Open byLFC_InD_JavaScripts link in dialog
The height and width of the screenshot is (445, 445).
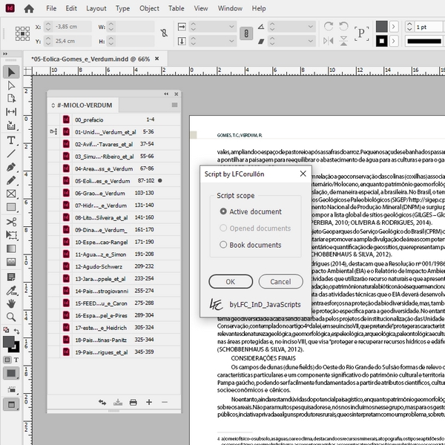click(x=265, y=305)
